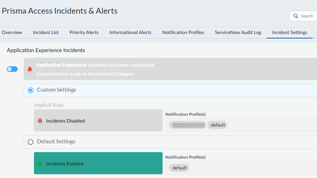Screen dimensions: 317x178
Task: Click into the Search field
Action: (307, 16)
